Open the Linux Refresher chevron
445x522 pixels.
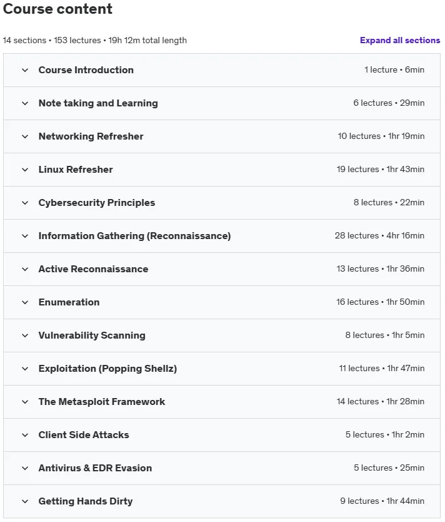(25, 170)
